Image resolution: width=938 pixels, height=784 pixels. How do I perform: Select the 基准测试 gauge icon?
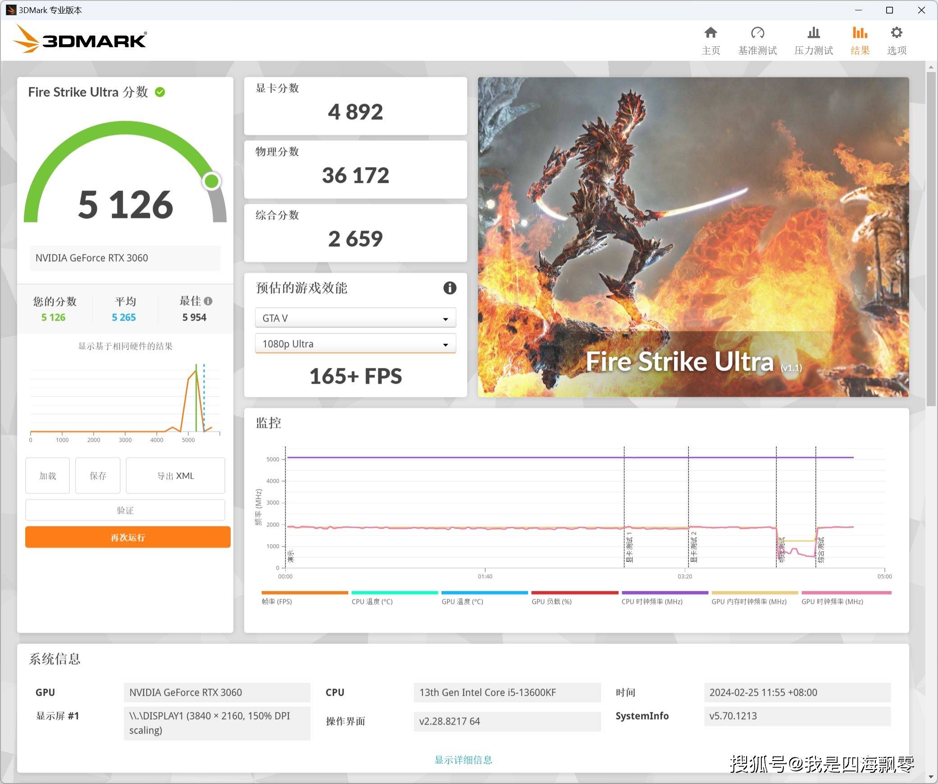(758, 40)
